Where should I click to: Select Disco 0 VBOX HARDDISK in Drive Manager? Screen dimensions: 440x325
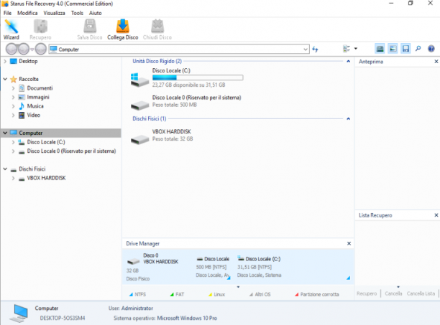[153, 266]
